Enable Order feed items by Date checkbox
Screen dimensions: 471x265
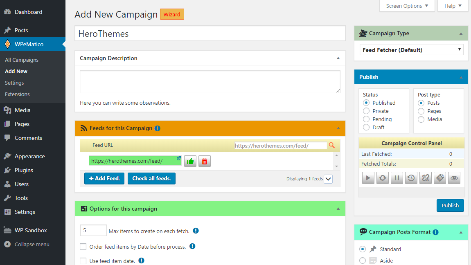coord(83,247)
